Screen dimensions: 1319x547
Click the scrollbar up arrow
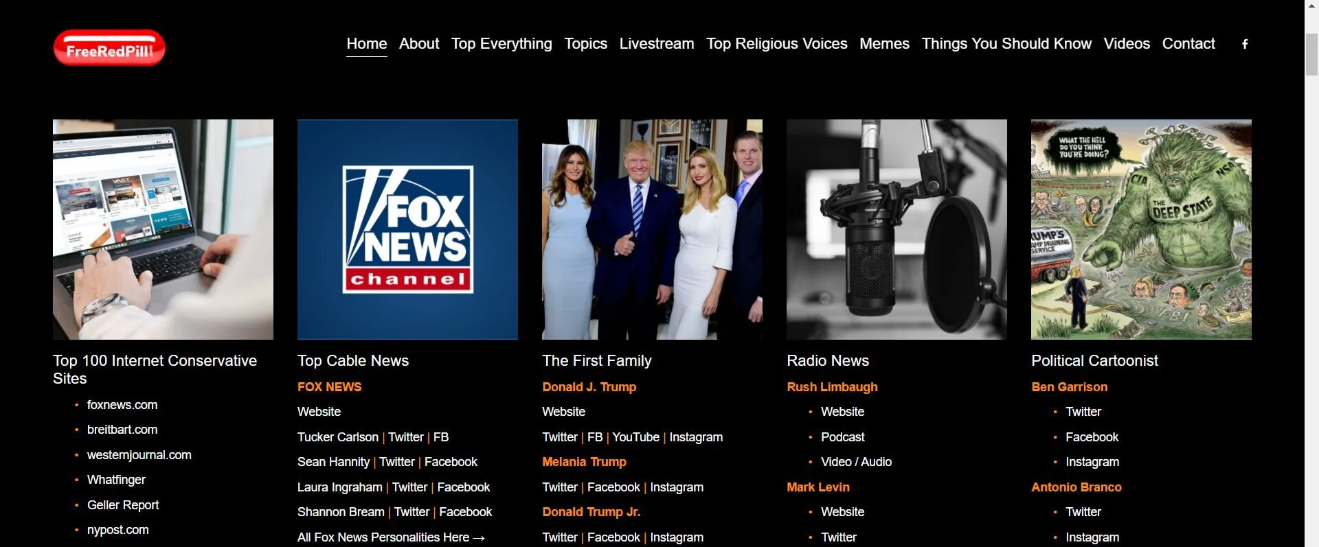pos(1311,6)
